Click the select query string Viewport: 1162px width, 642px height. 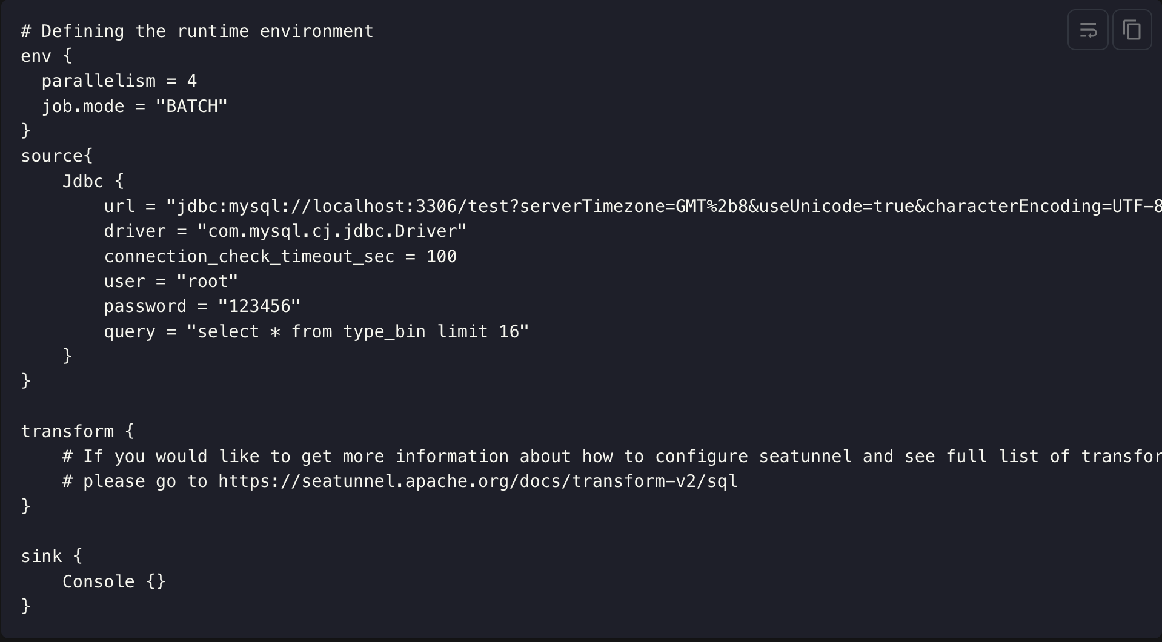click(x=358, y=332)
